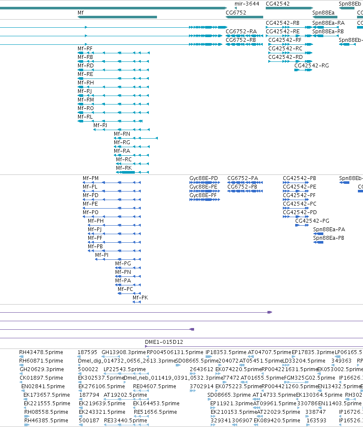
Task: Click protein Mf-PF
Action: pyautogui.click(x=95, y=238)
